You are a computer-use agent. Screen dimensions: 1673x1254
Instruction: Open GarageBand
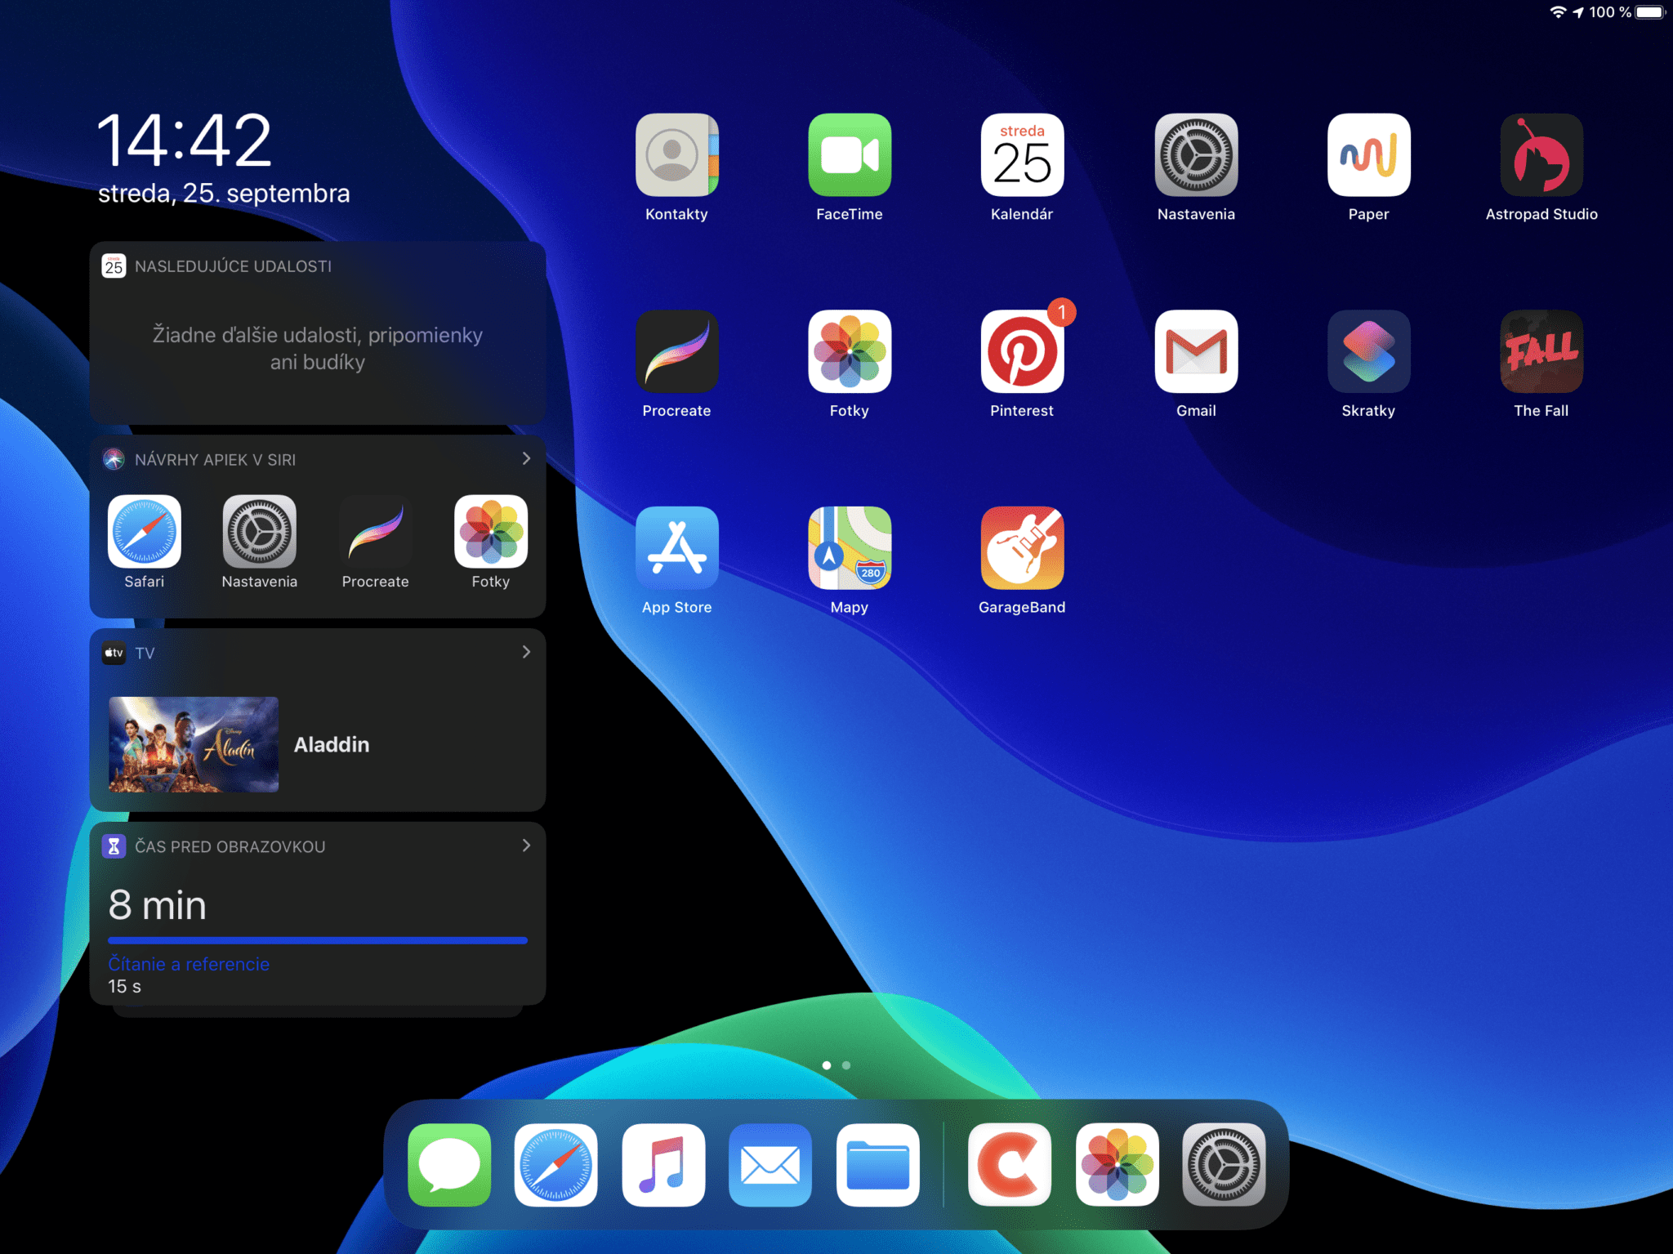tap(1022, 547)
